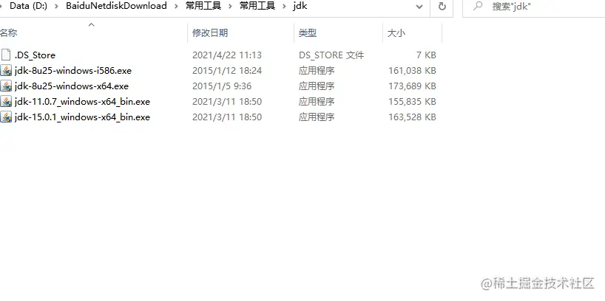The height and width of the screenshot is (301, 605).
Task: Sort files by the 类型 column header
Action: click(339, 33)
